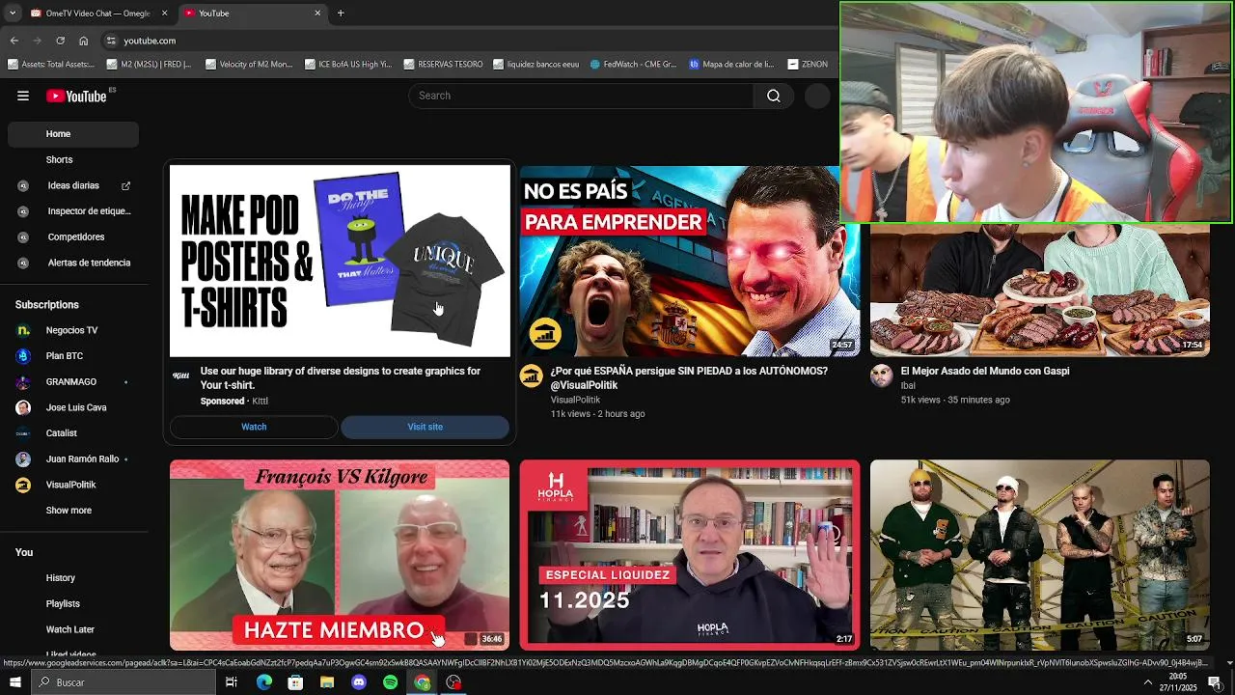Click VisualPolitik channel avatar beside video title
The width and height of the screenshot is (1235, 695).
click(x=532, y=376)
